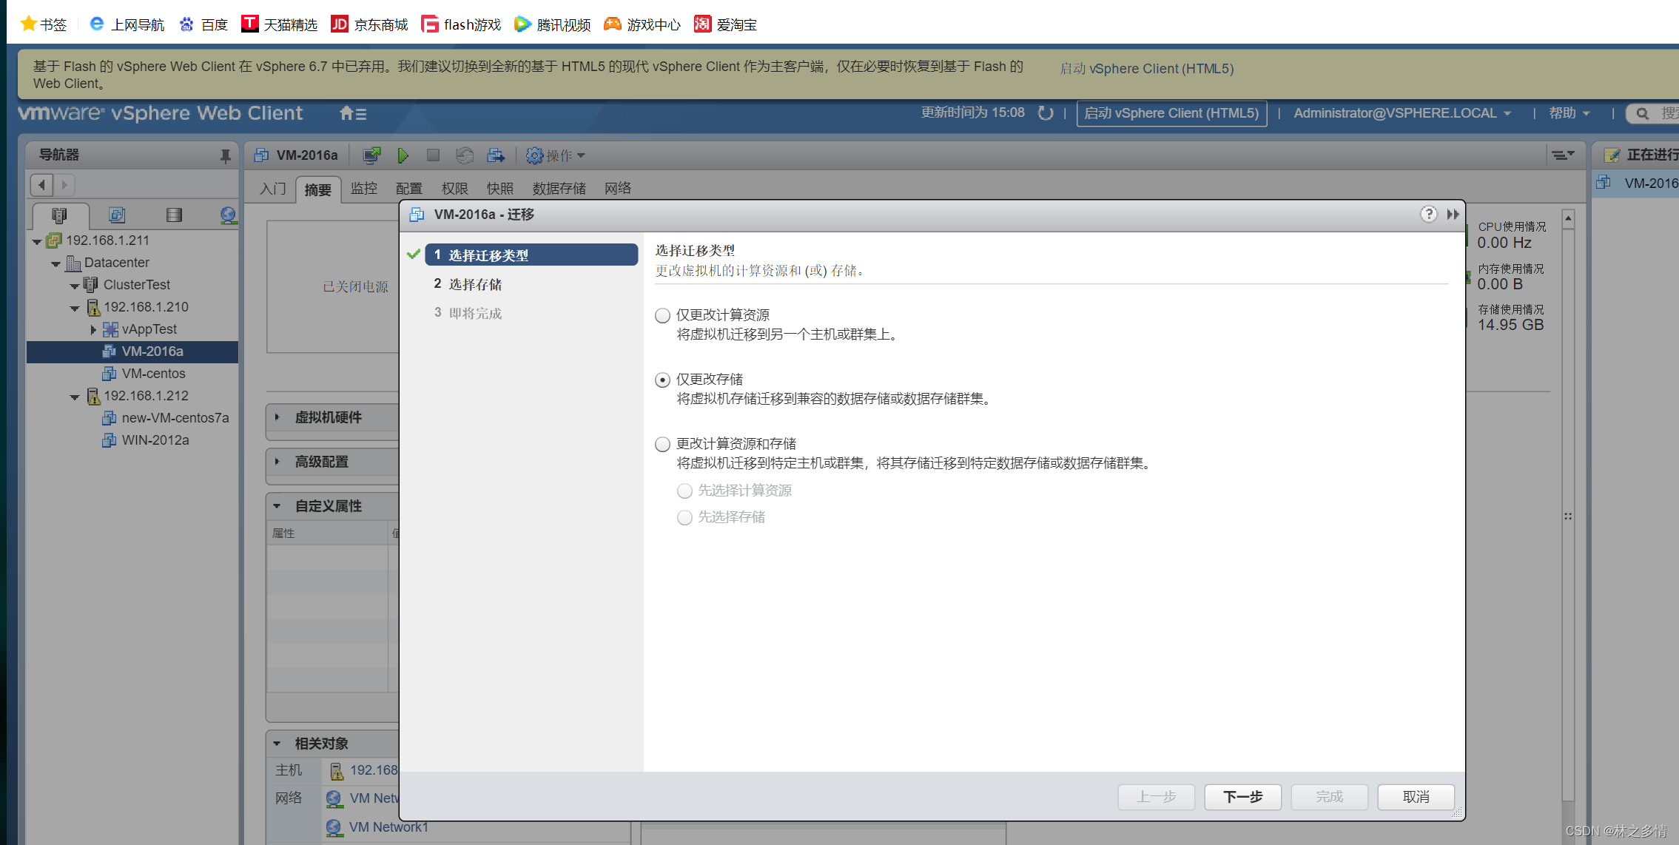Click the 取消 button in the dialog

pos(1415,797)
